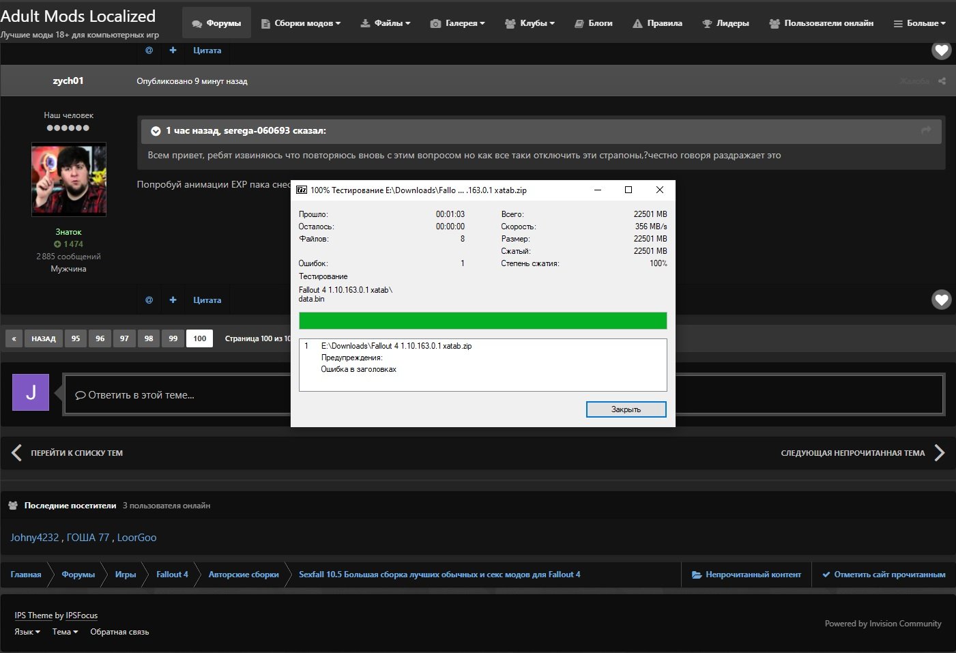Collapse the quoted serega-060693 message

click(156, 131)
